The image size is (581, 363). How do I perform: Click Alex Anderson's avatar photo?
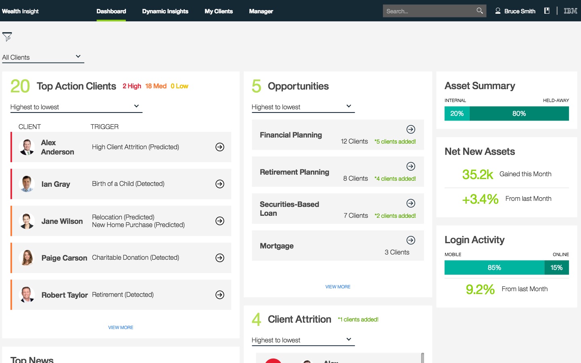27,147
